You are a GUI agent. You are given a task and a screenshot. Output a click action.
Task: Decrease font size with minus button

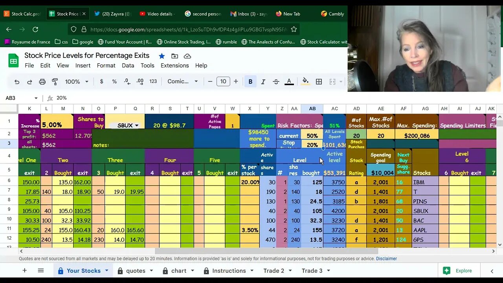(x=210, y=82)
